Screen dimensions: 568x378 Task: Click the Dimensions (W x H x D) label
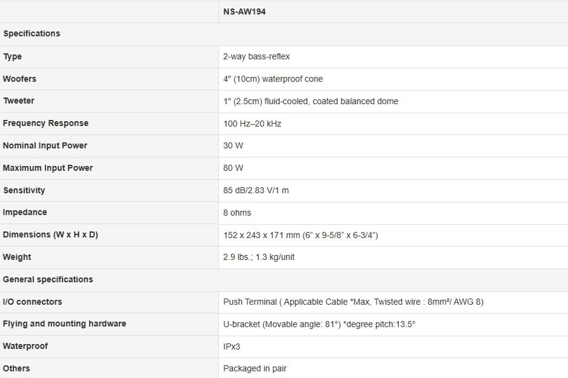[50, 235]
